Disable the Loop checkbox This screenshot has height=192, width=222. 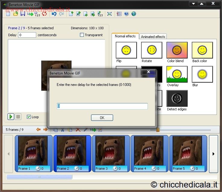click(29, 117)
